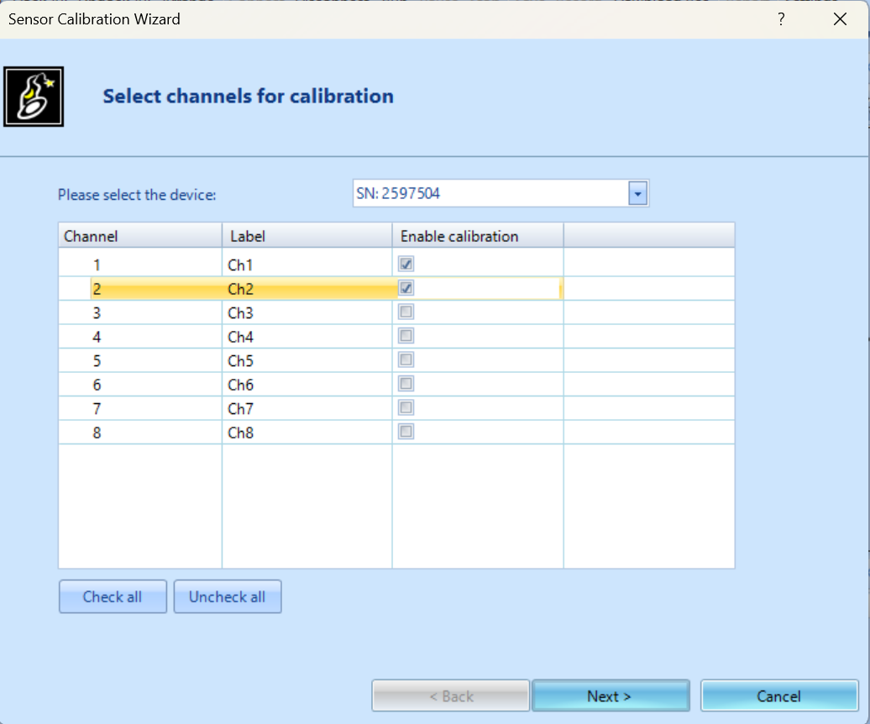The width and height of the screenshot is (870, 724).
Task: Click the wizard logo icon
Action: pyautogui.click(x=34, y=97)
